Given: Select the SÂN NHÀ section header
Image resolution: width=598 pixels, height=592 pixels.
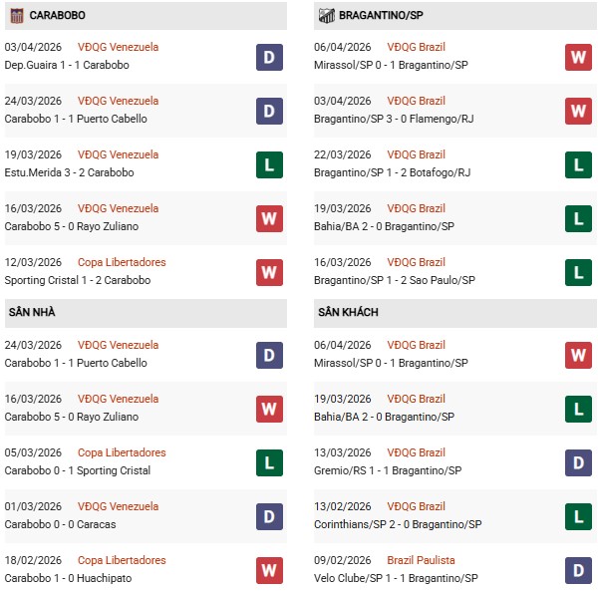Looking at the screenshot, I should tap(32, 312).
